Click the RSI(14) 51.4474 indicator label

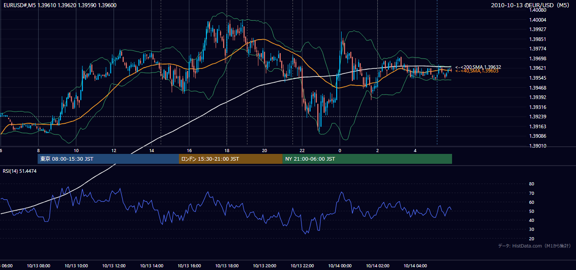click(20, 171)
